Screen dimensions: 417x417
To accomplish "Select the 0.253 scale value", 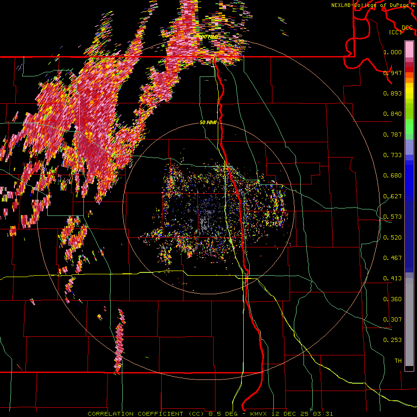I will coord(392,340).
